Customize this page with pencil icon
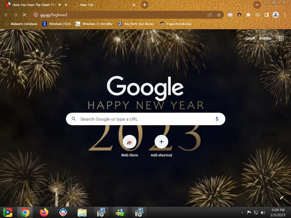291x218 pixels. (282, 198)
